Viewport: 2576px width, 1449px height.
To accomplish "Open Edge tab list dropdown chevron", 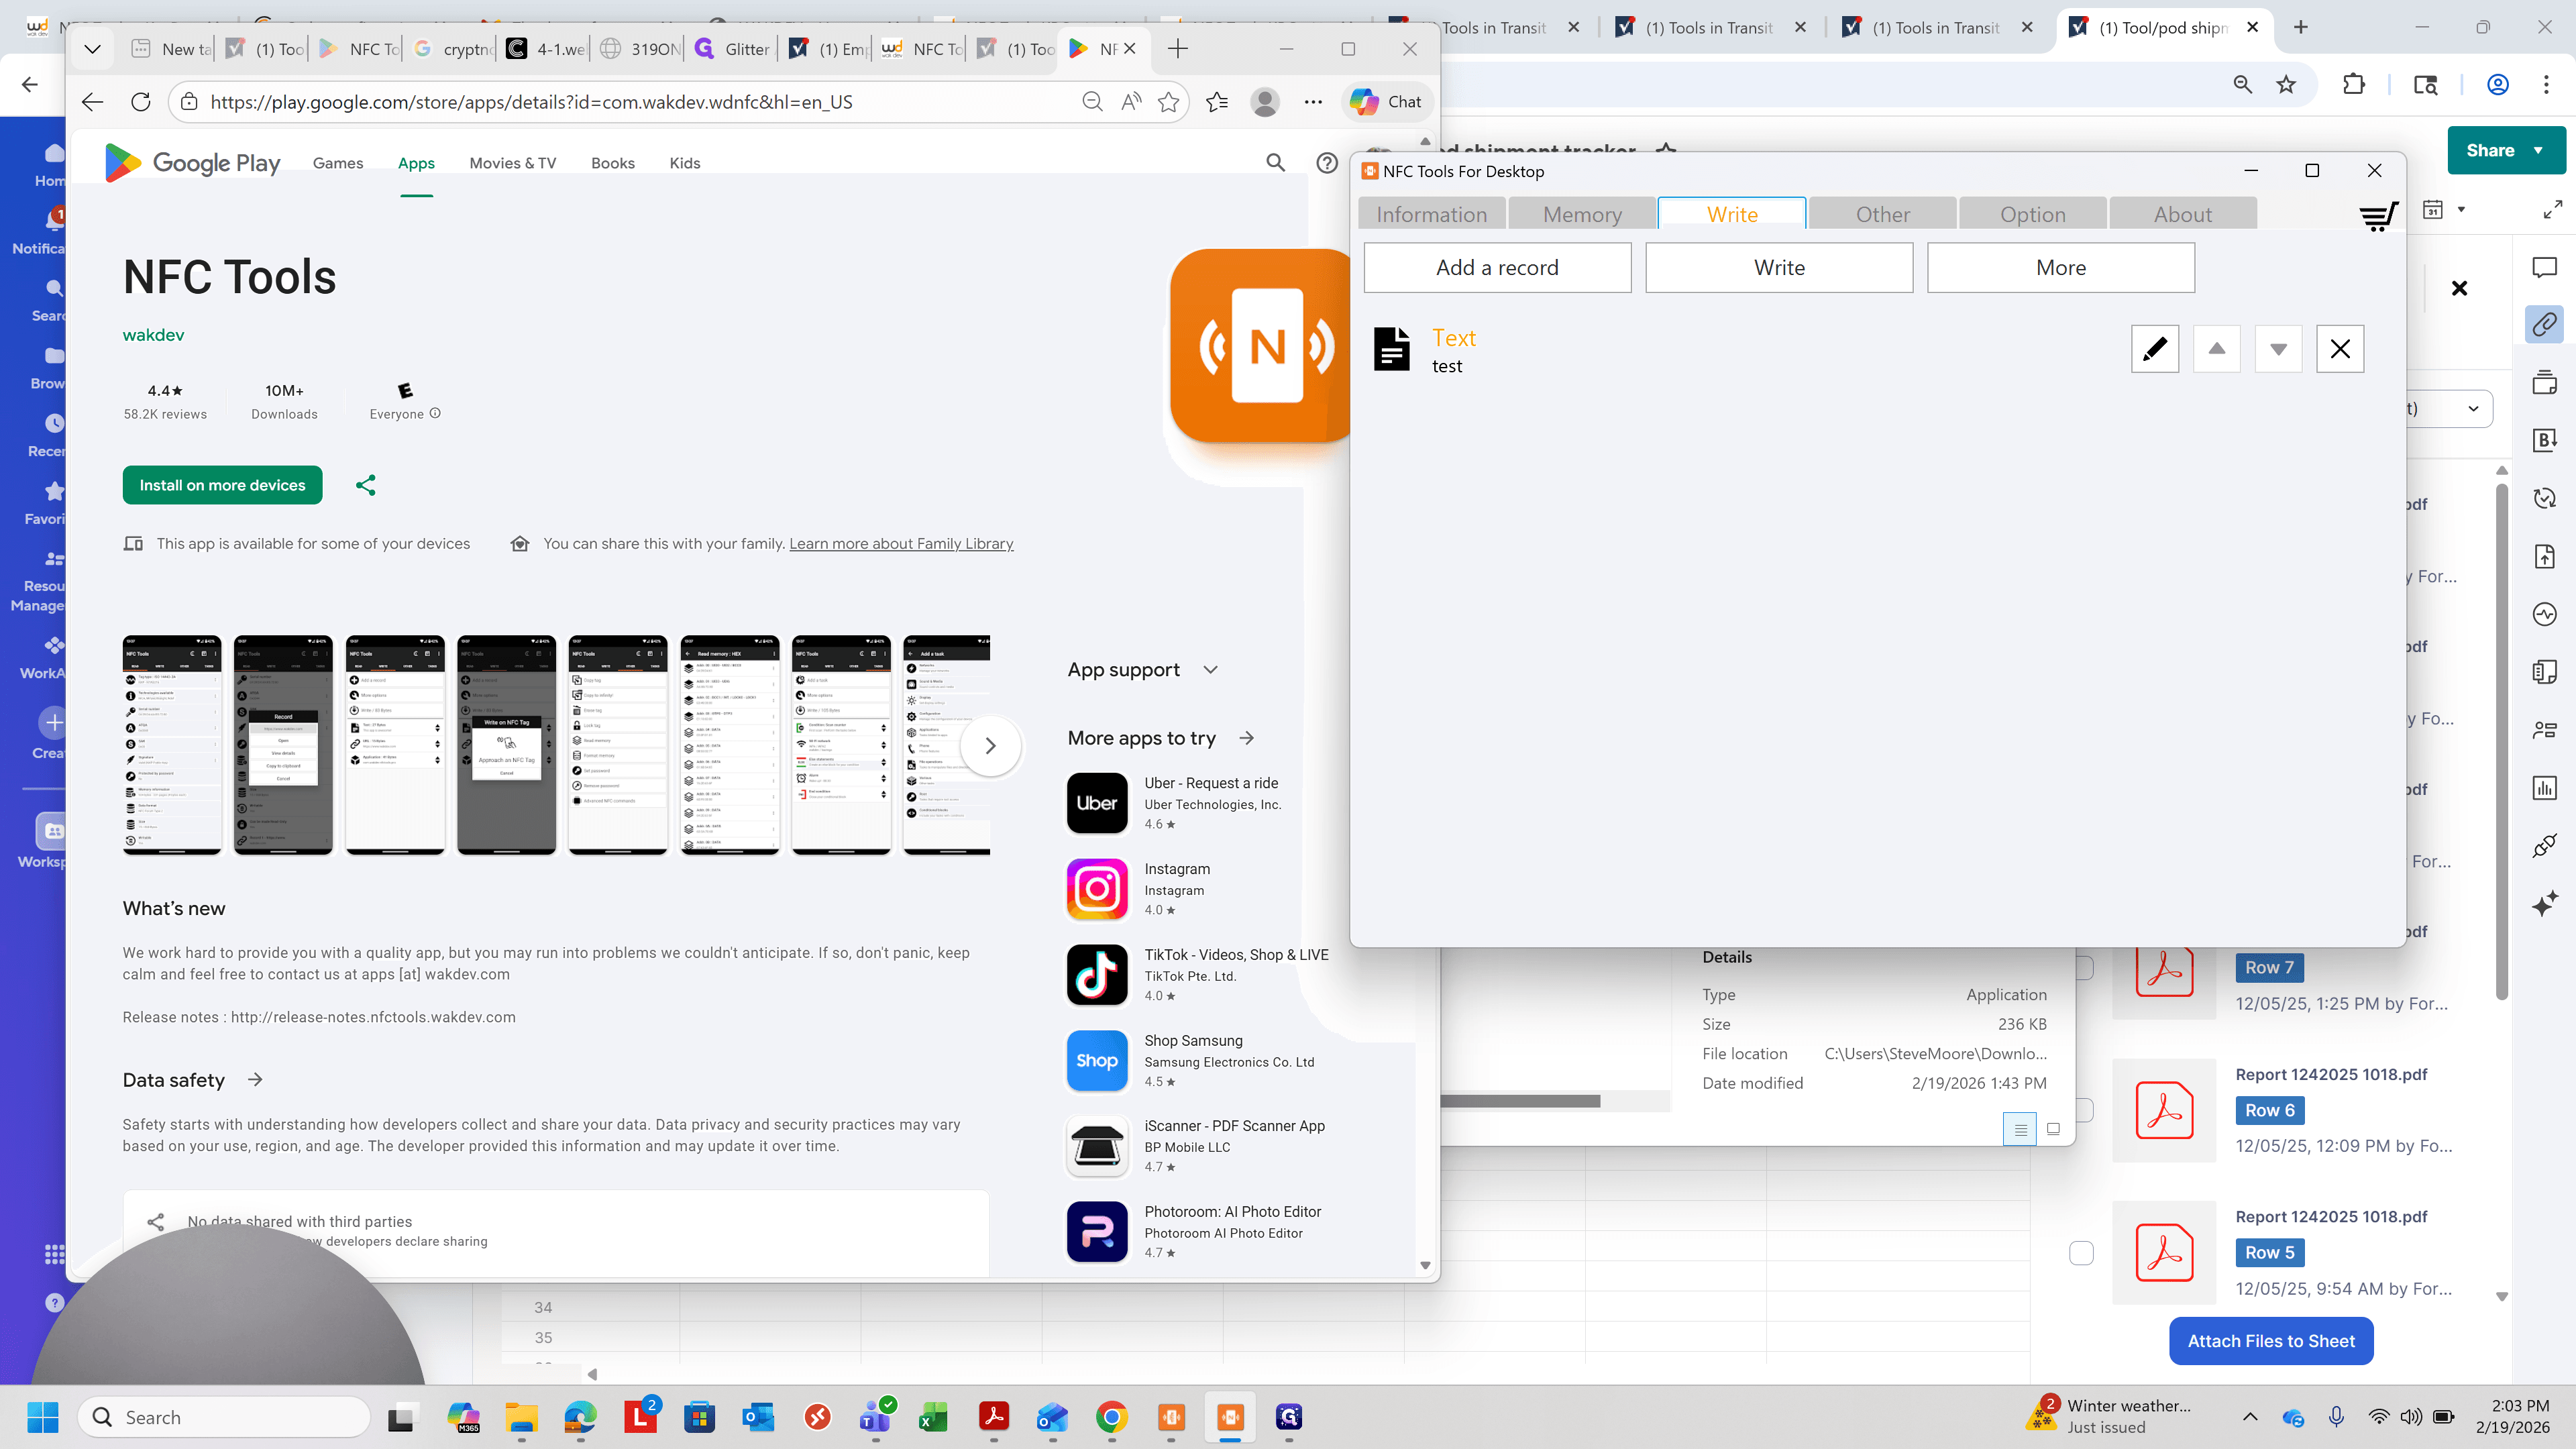I will coord(92,48).
